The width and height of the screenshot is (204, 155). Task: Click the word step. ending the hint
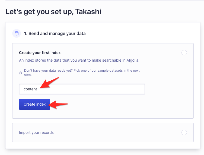coord(28,75)
